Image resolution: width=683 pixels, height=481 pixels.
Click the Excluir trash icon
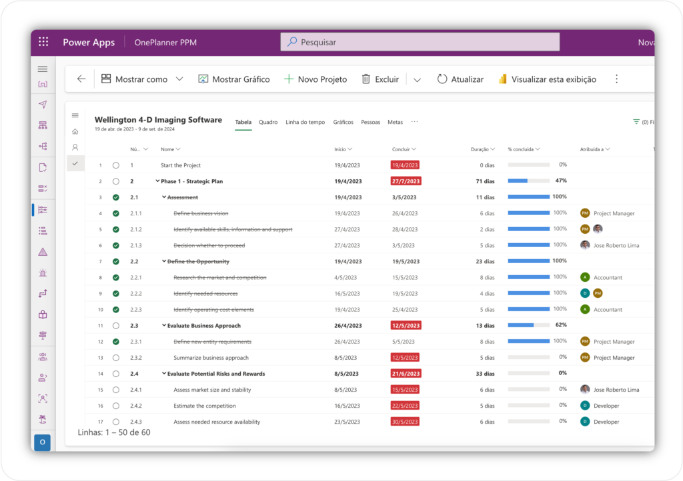click(366, 79)
